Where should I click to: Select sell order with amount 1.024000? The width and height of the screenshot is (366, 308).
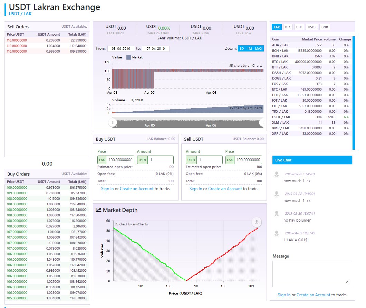47,46
